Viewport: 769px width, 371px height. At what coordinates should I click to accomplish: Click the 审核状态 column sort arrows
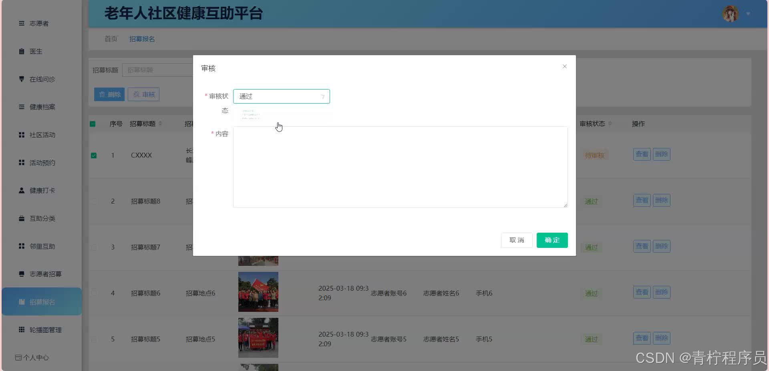tap(610, 124)
